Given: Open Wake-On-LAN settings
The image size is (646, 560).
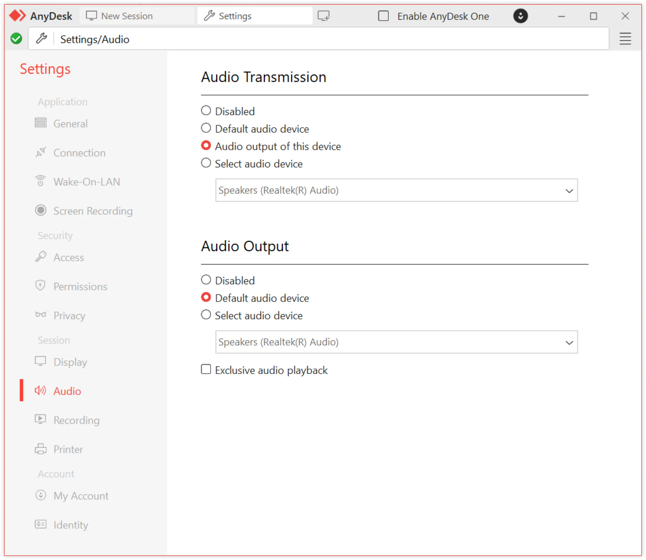Looking at the screenshot, I should coord(87,181).
